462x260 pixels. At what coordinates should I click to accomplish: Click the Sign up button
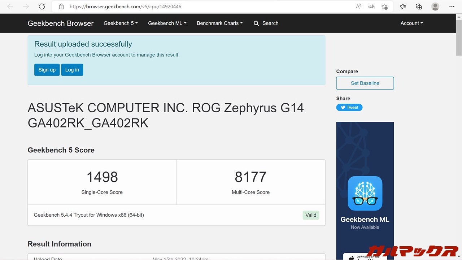[47, 70]
